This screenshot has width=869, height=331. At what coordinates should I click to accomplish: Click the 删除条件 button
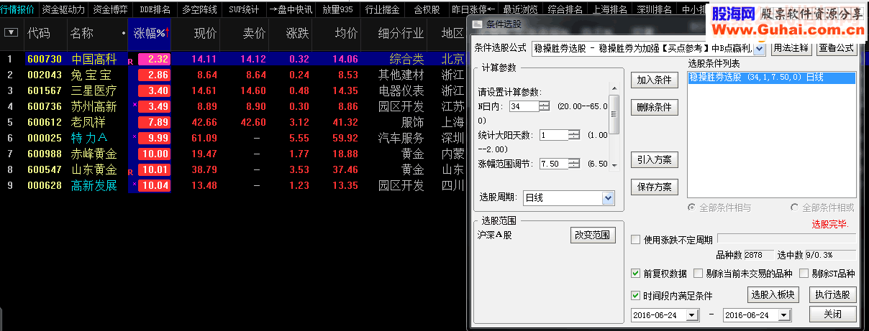[654, 108]
